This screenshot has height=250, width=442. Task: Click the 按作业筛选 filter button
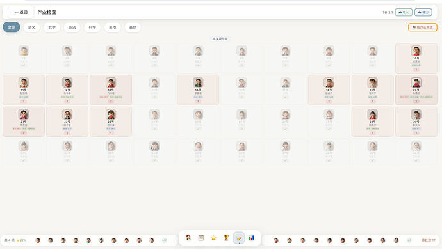423,27
